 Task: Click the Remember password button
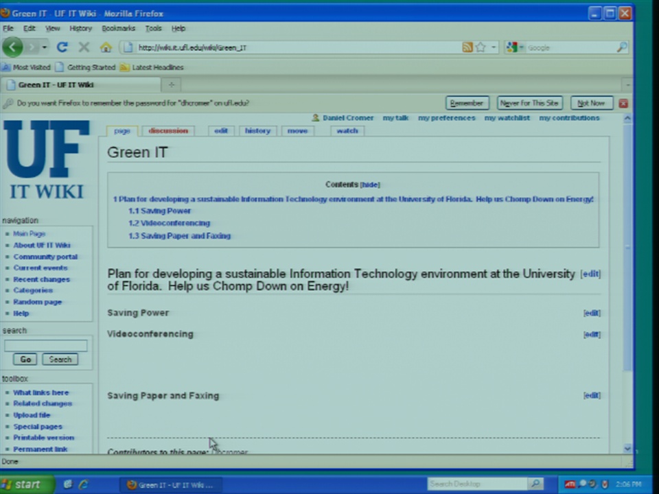pos(467,103)
